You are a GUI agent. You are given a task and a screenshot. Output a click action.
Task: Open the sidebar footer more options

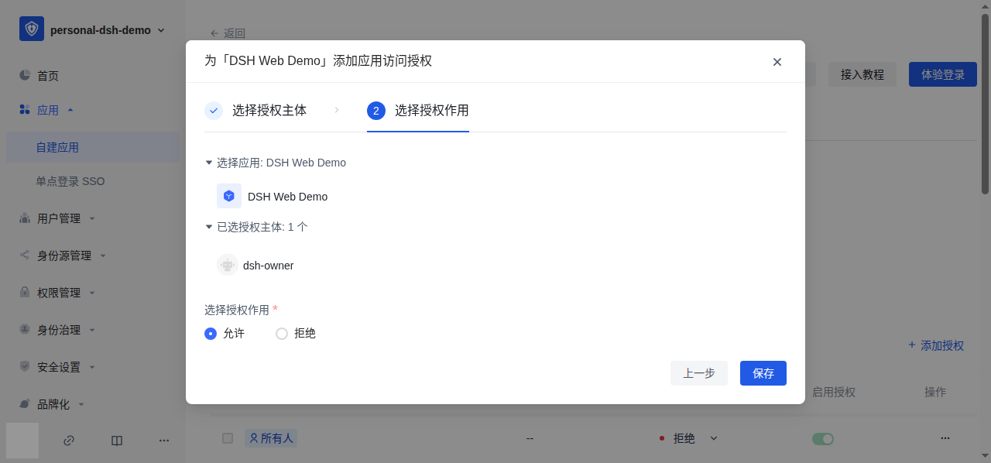point(164,441)
